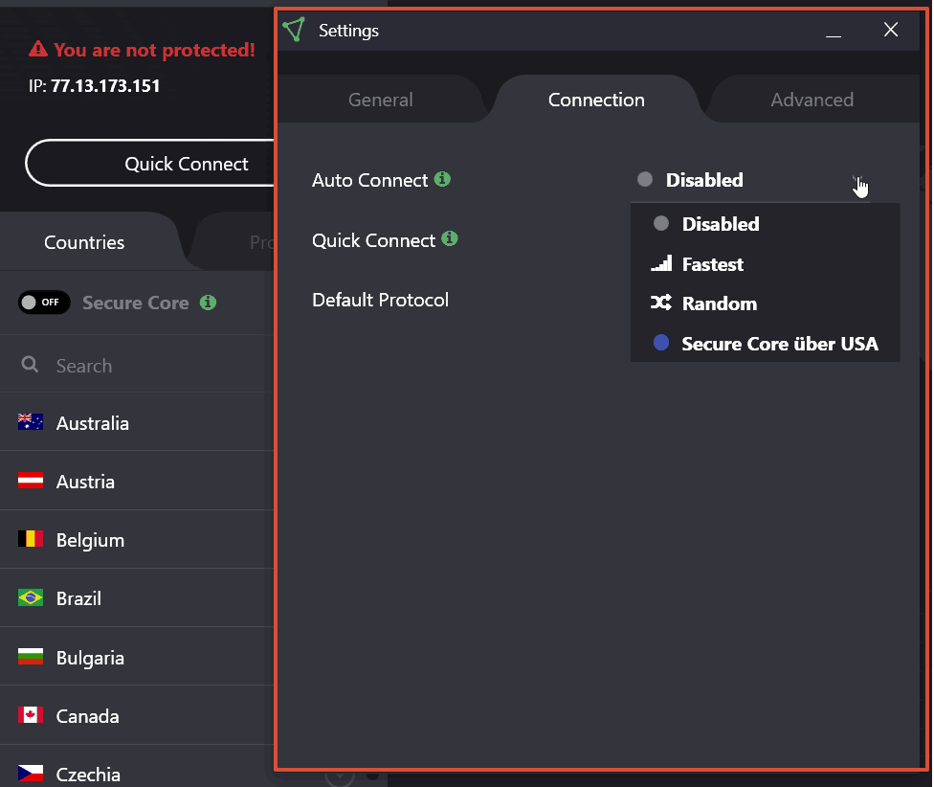Click the Auto Connect info icon
Image resolution: width=934 pixels, height=787 pixels.
442,179
